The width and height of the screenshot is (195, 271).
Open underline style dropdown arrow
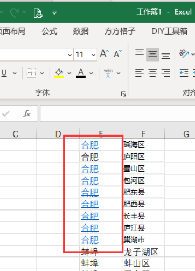pos(15,73)
